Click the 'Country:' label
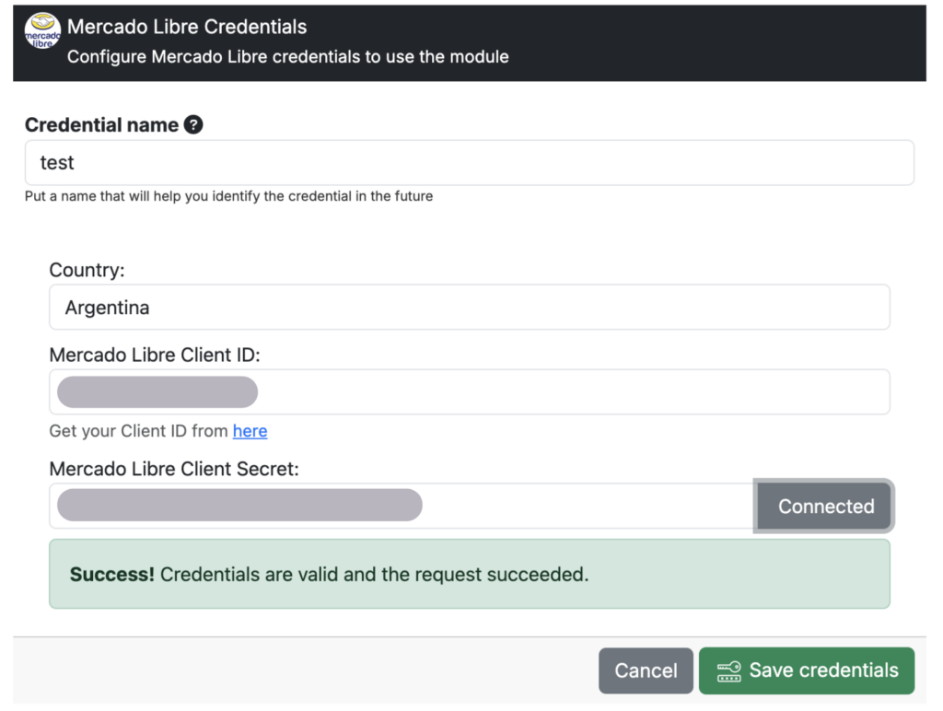The height and width of the screenshot is (711, 943). (87, 271)
